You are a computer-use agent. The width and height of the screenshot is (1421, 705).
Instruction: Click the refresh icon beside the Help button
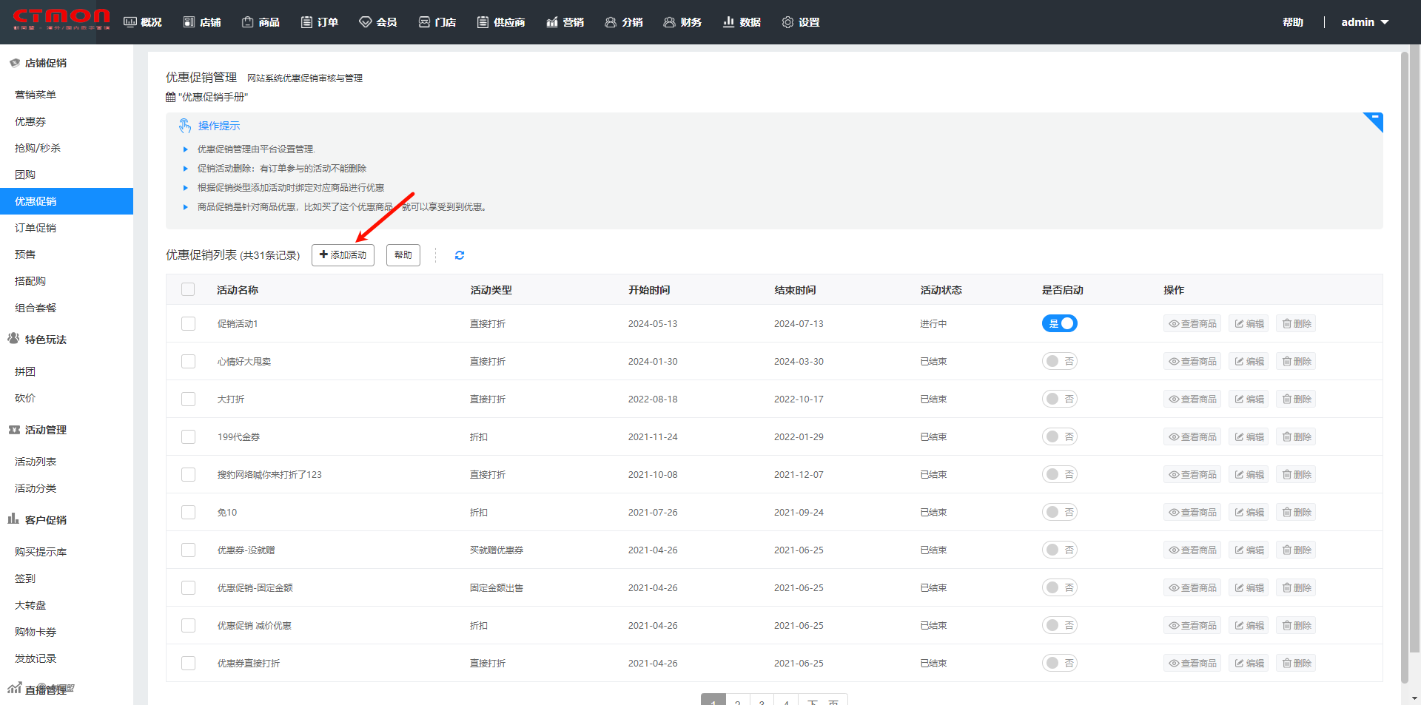(460, 255)
